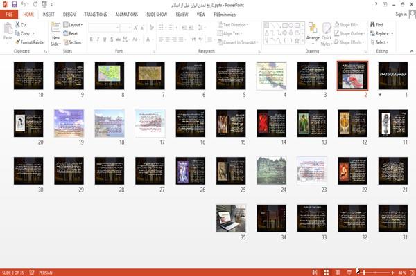Expand the Section dropdown
Image resolution: width=416 pixels, height=276 pixels.
point(73,42)
